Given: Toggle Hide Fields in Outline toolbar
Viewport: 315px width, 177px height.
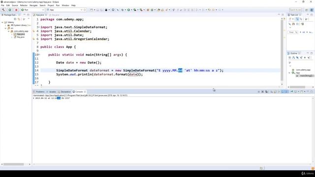Looking at the screenshot, I should 297,58.
